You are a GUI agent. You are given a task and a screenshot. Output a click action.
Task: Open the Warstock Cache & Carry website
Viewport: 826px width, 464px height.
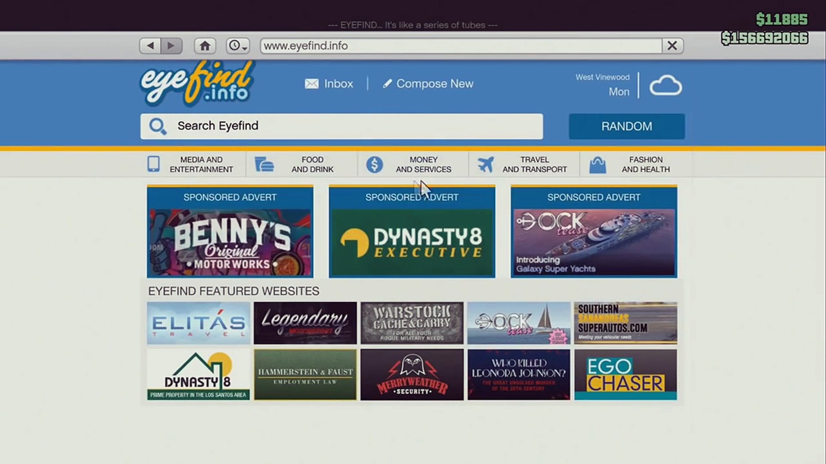click(x=412, y=323)
